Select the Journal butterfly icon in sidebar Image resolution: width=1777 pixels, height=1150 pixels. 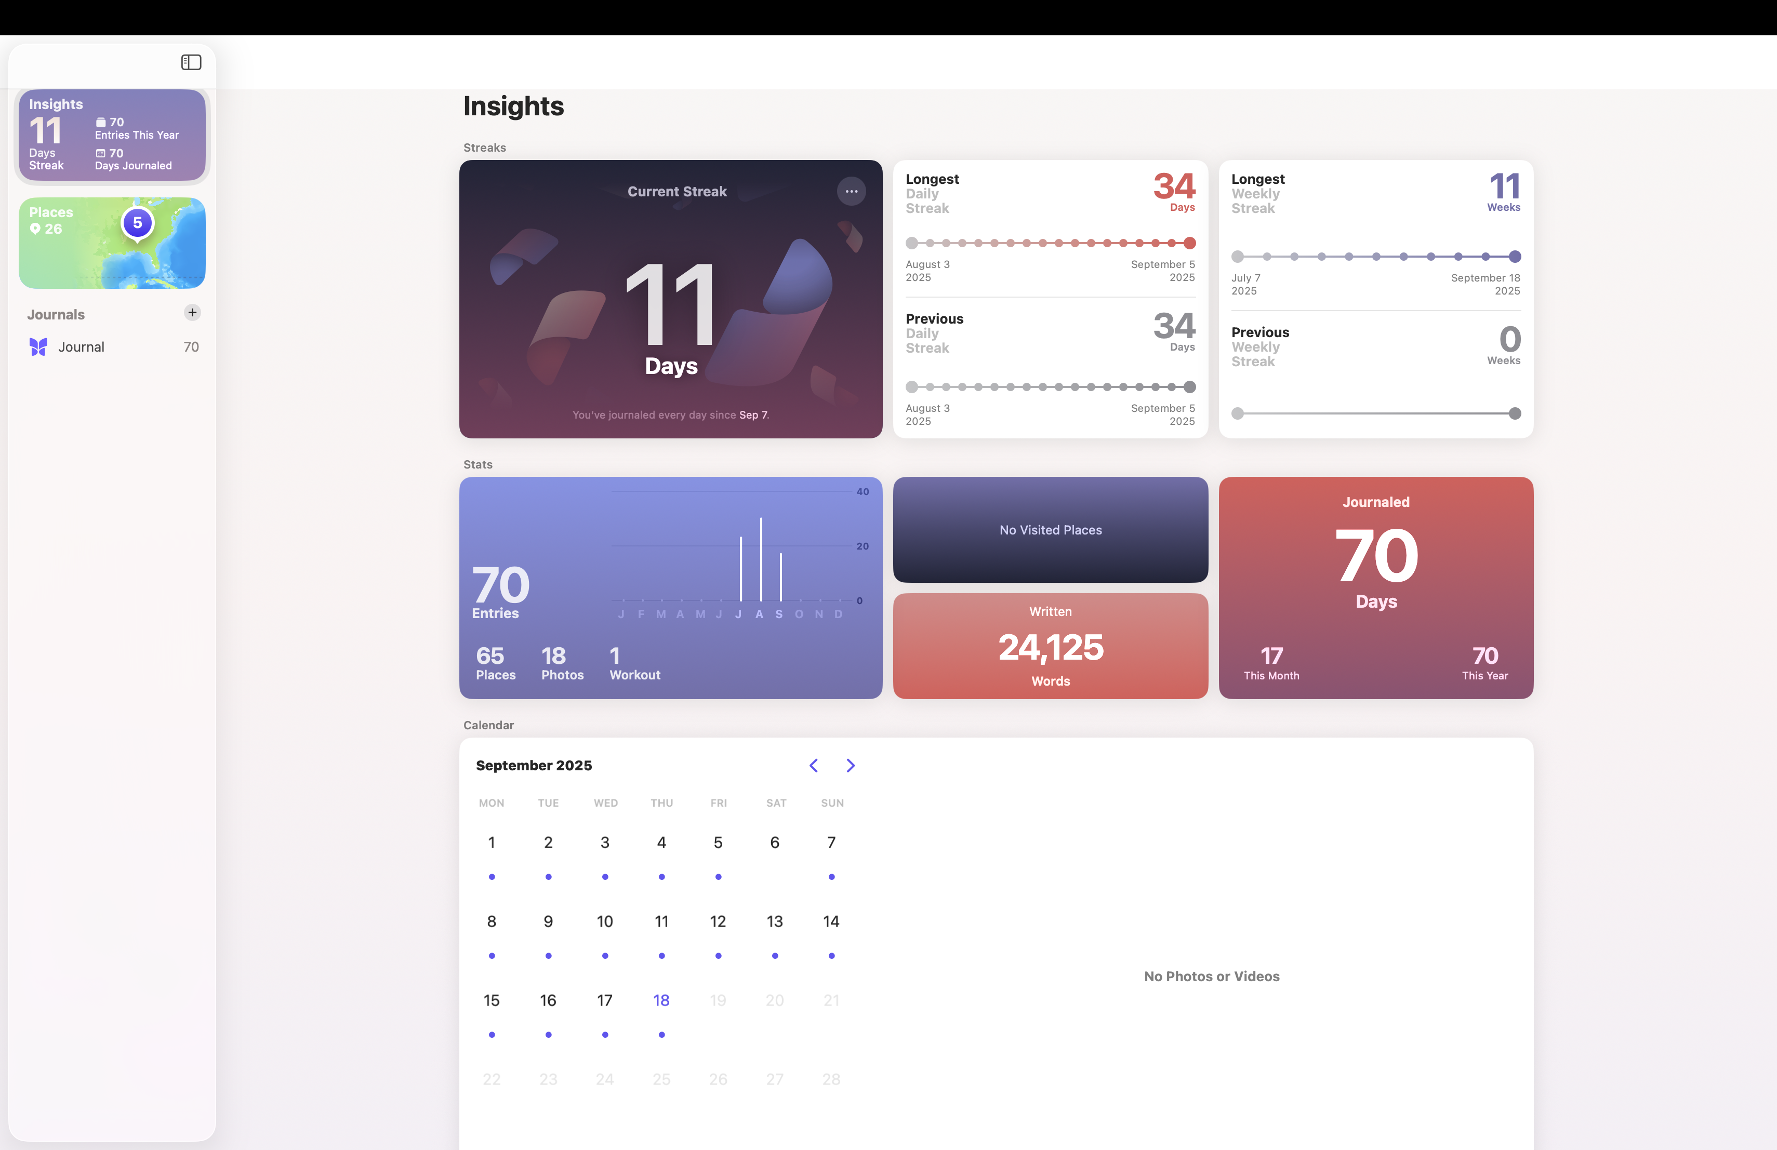pyautogui.click(x=39, y=346)
